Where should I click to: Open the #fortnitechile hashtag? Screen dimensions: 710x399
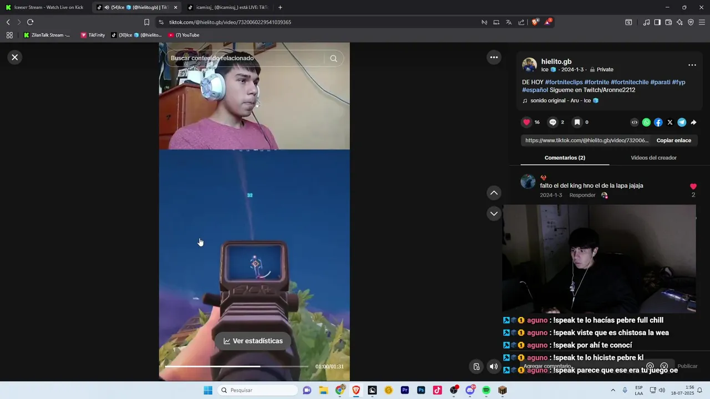630,82
